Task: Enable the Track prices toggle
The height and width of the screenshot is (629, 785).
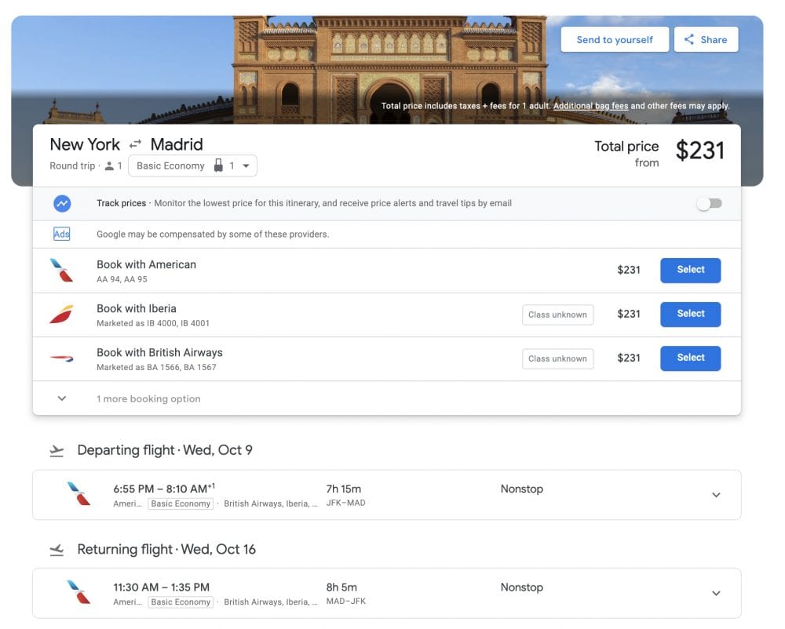Action: 709,202
